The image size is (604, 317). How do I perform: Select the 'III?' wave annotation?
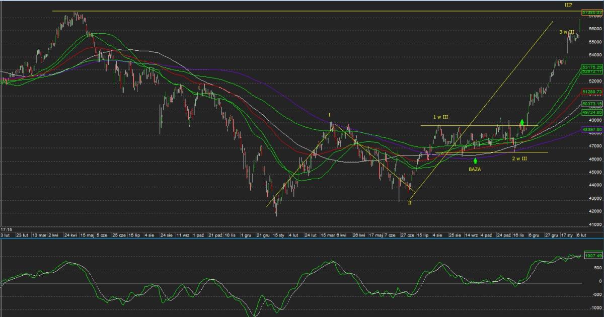(x=568, y=5)
